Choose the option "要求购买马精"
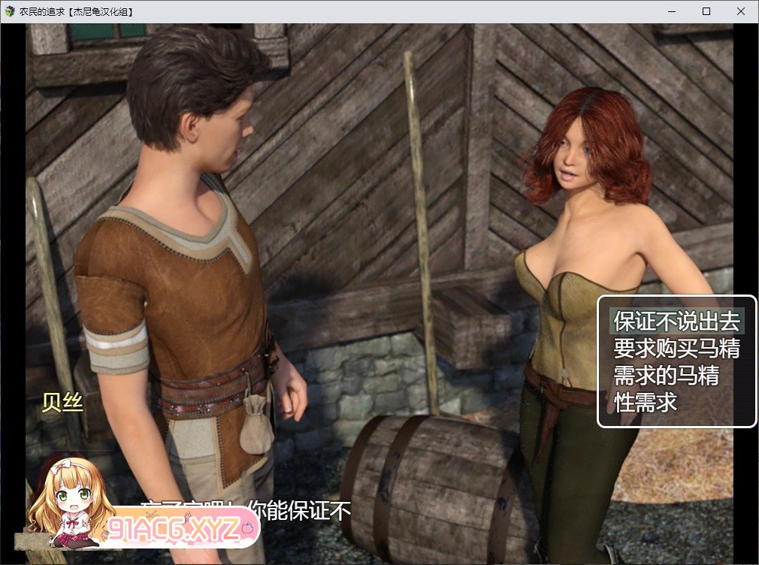The width and height of the screenshot is (759, 565). [676, 349]
